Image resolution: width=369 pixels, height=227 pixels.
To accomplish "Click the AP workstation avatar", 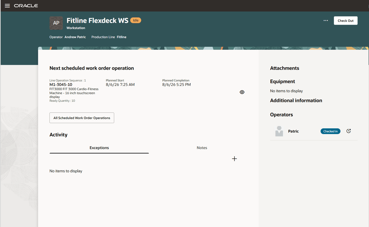I will click(x=56, y=23).
